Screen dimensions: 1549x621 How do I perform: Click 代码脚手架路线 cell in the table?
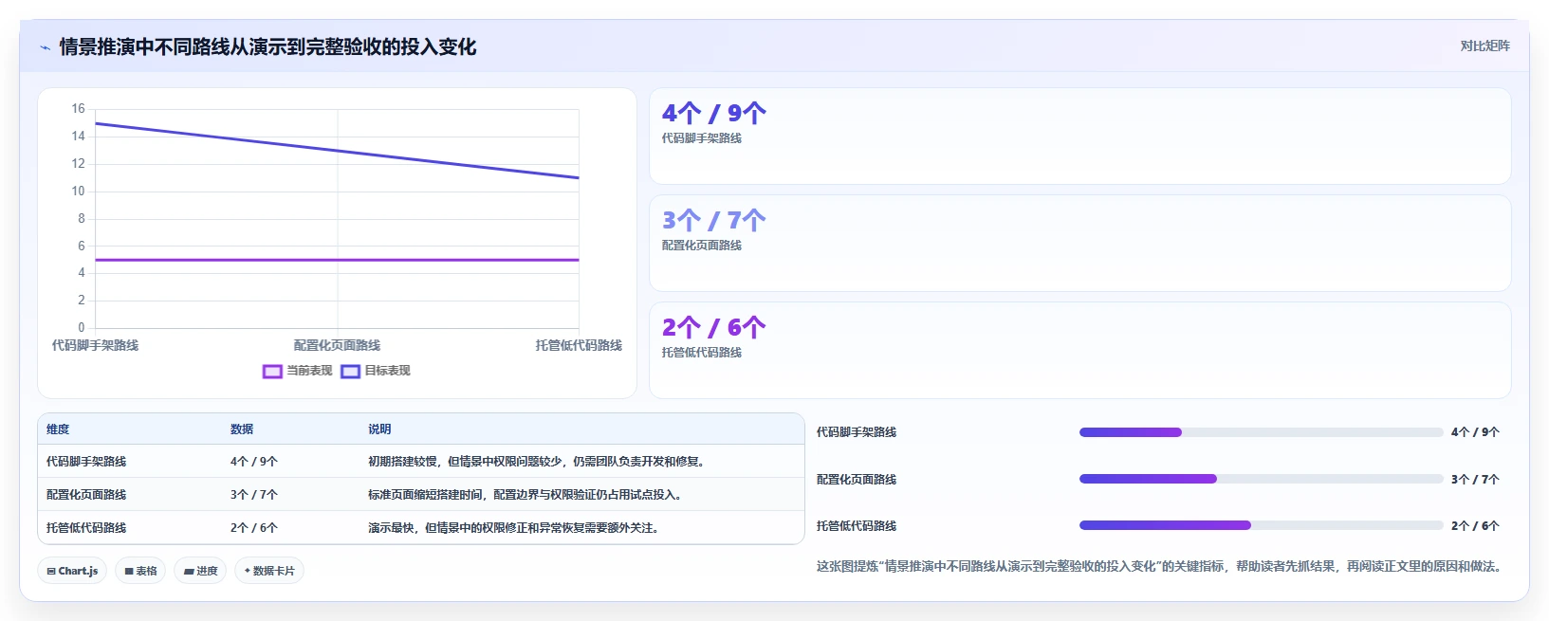click(86, 462)
